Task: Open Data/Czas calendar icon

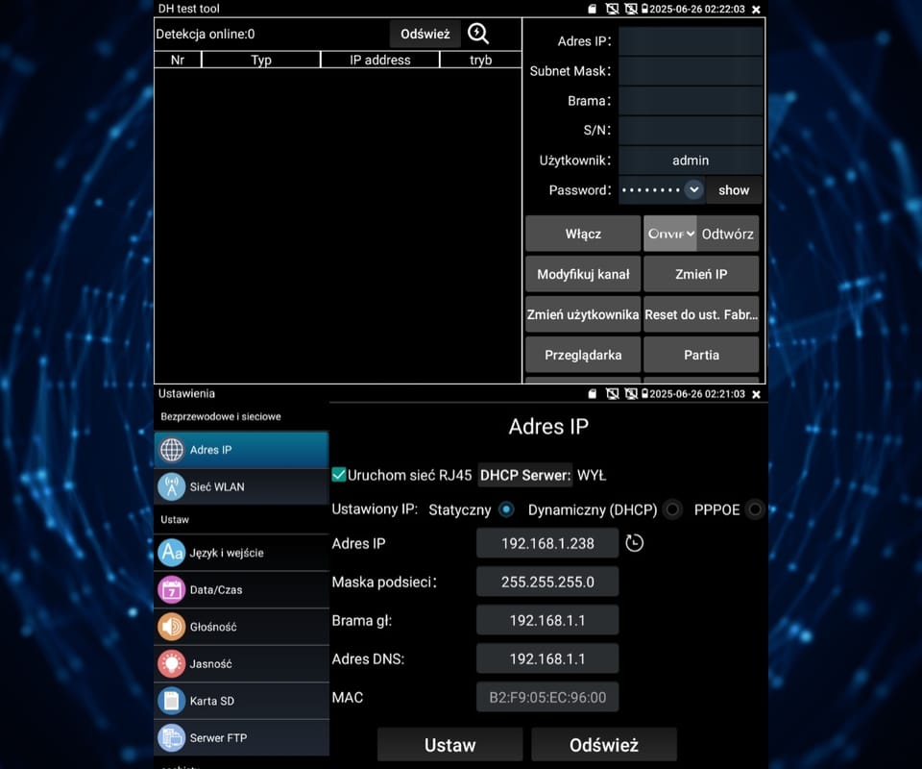Action: [x=172, y=589]
